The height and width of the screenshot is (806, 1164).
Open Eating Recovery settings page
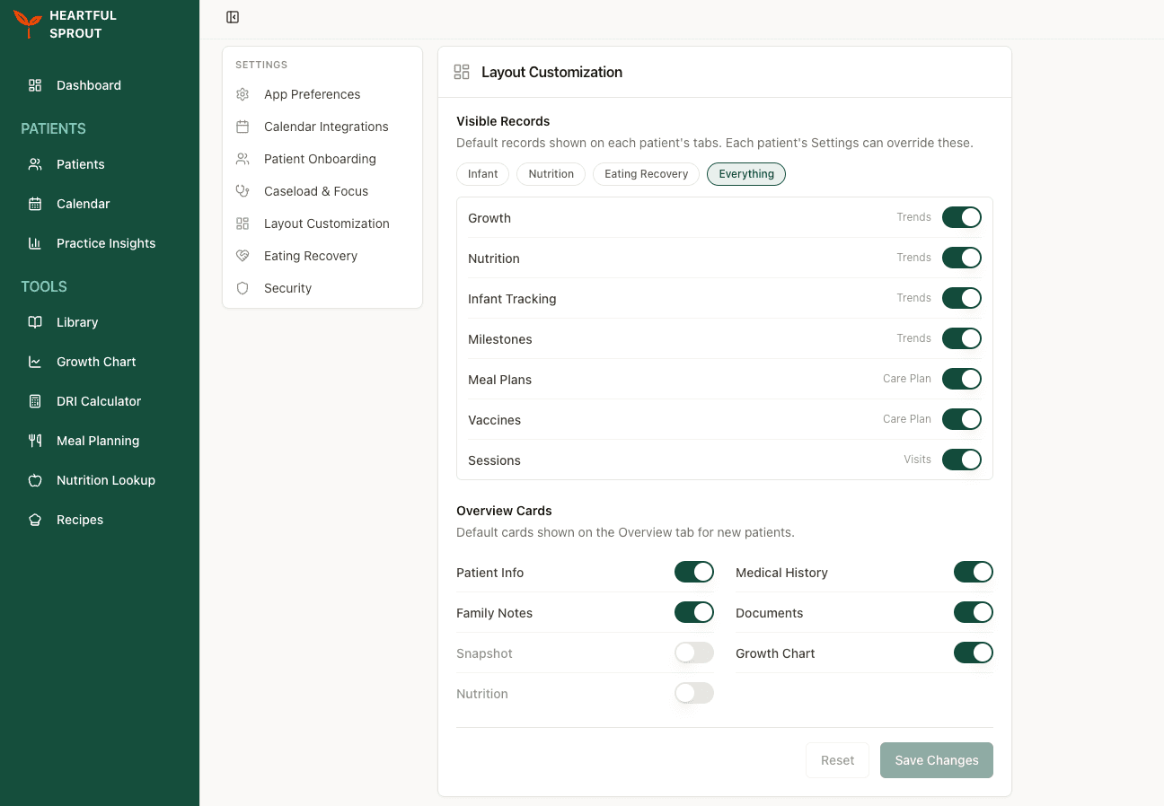coord(322,256)
